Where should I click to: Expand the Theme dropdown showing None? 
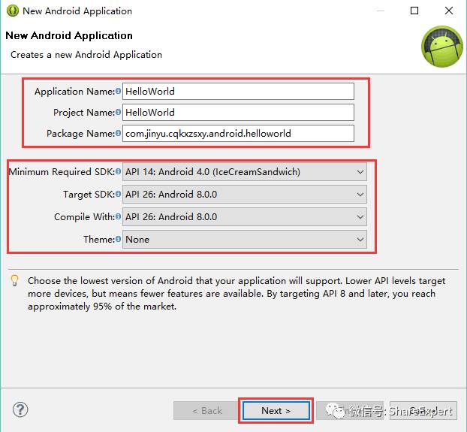(x=245, y=239)
